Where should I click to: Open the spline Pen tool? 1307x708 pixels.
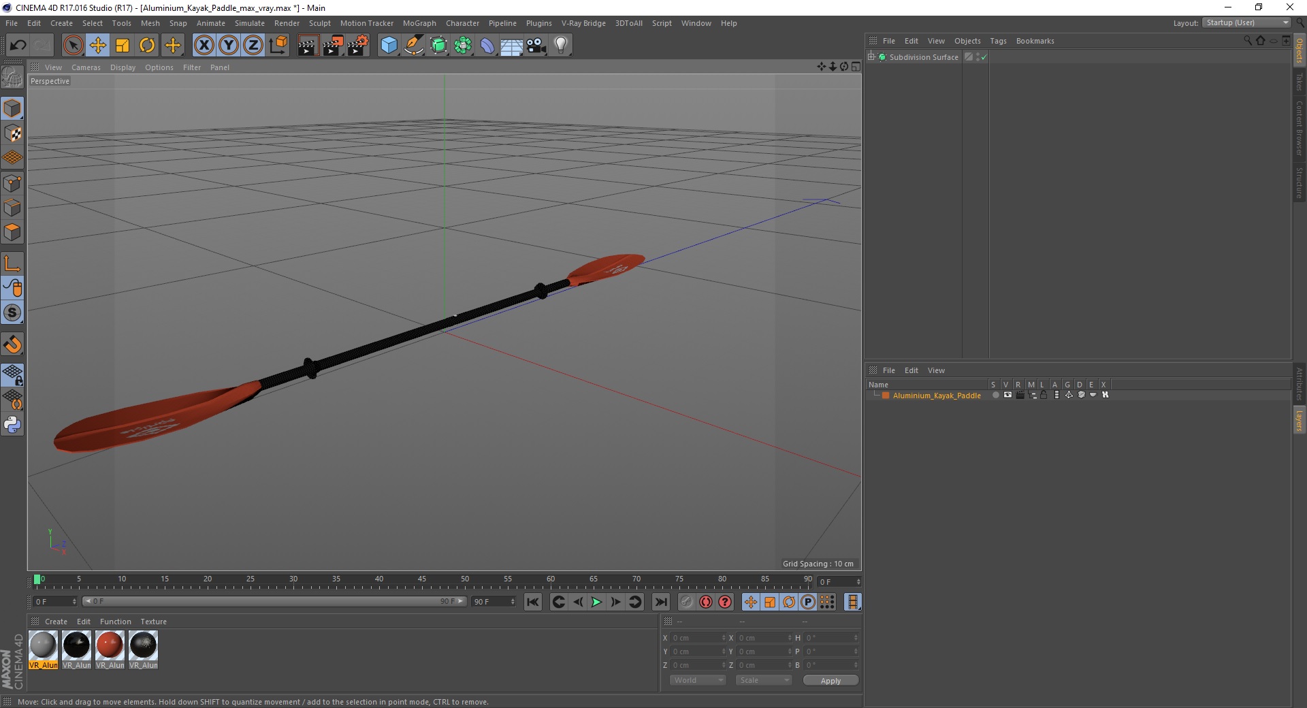pos(413,46)
